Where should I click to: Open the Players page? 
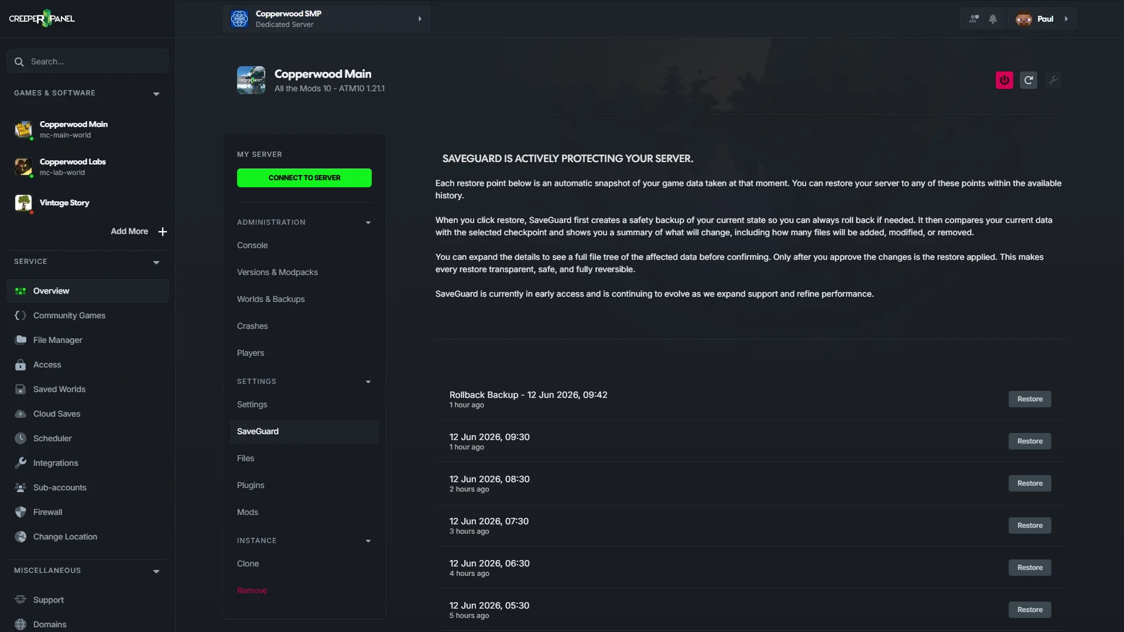pos(251,353)
